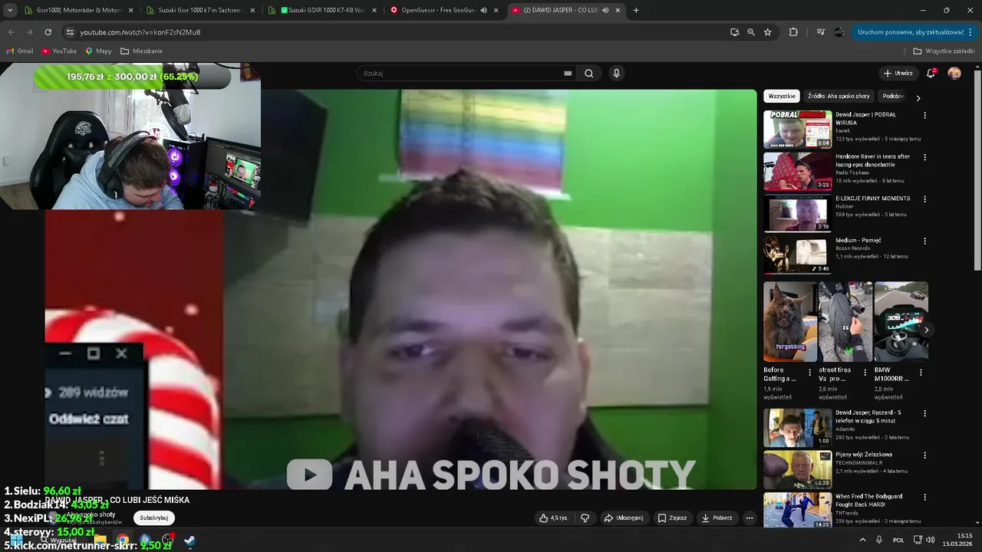Viewport: 982px width, 552px height.
Task: Open the site information icon in the address bar
Action: click(70, 32)
